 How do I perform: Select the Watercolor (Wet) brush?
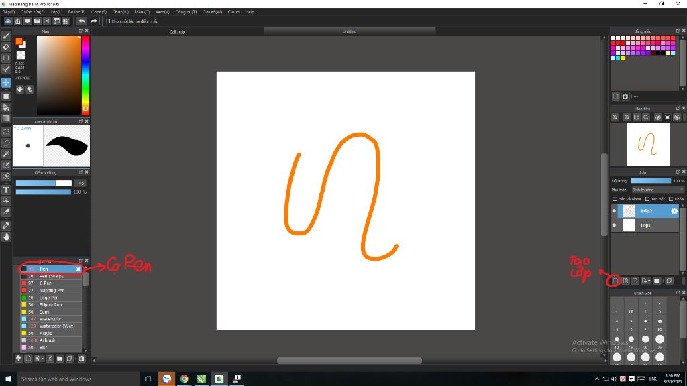pos(51,326)
